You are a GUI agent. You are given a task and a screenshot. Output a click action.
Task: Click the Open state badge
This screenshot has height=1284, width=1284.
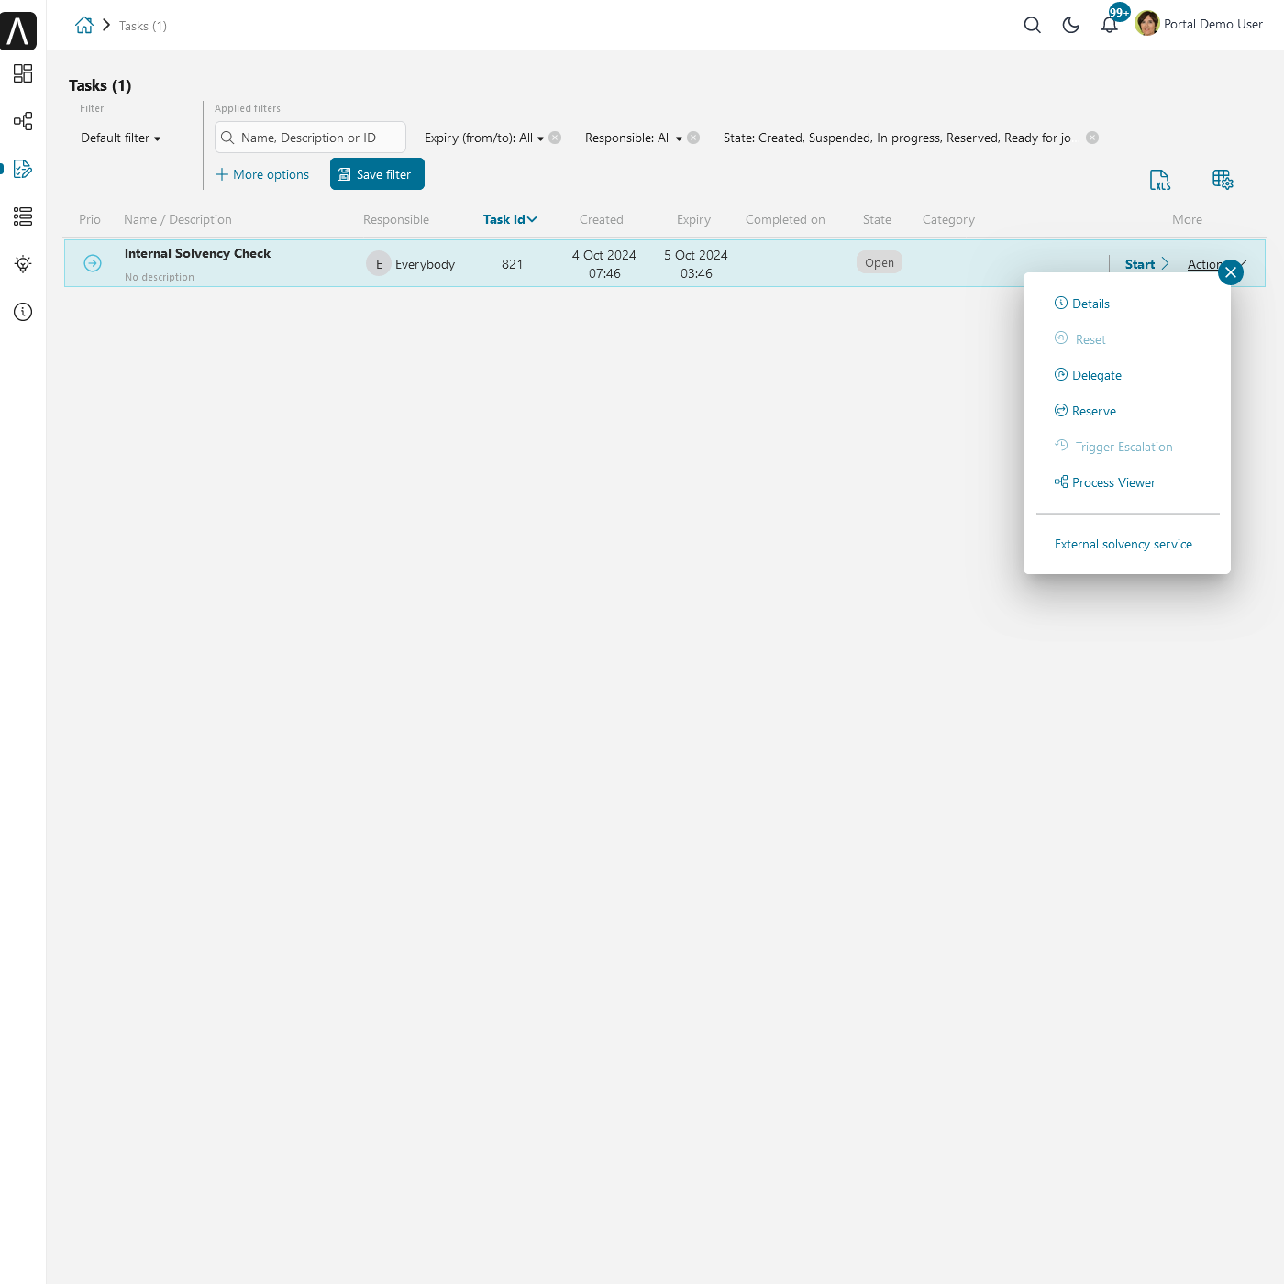point(880,262)
